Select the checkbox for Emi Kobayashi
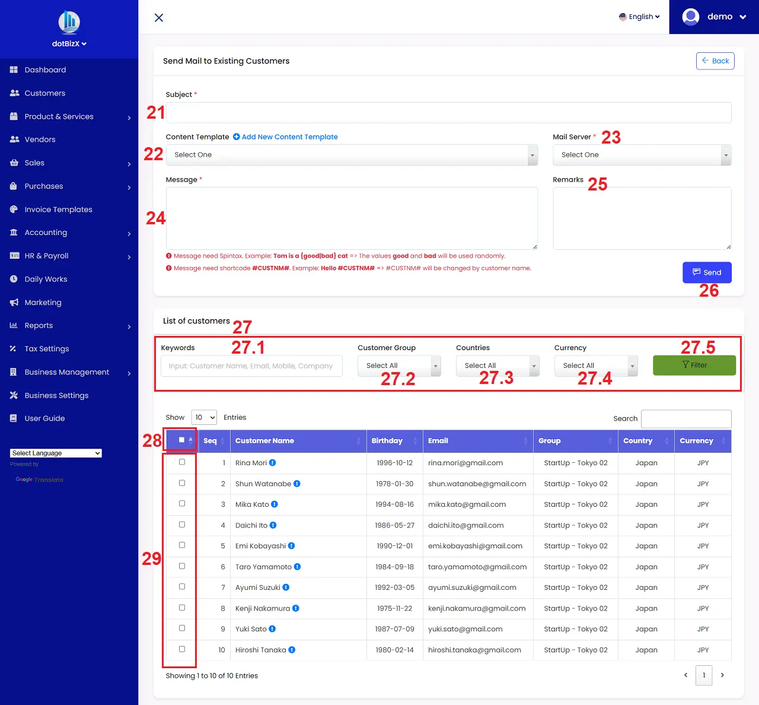Screen dimensions: 759x705 click(x=182, y=545)
